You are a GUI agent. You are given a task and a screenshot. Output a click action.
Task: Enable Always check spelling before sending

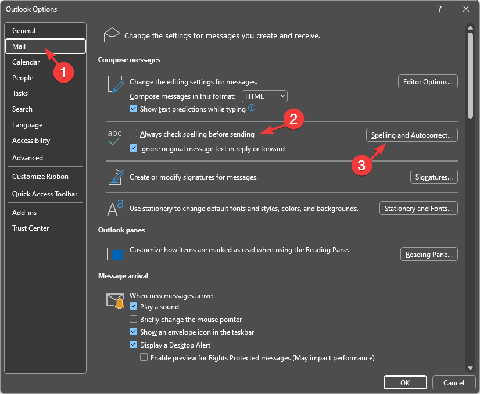134,134
